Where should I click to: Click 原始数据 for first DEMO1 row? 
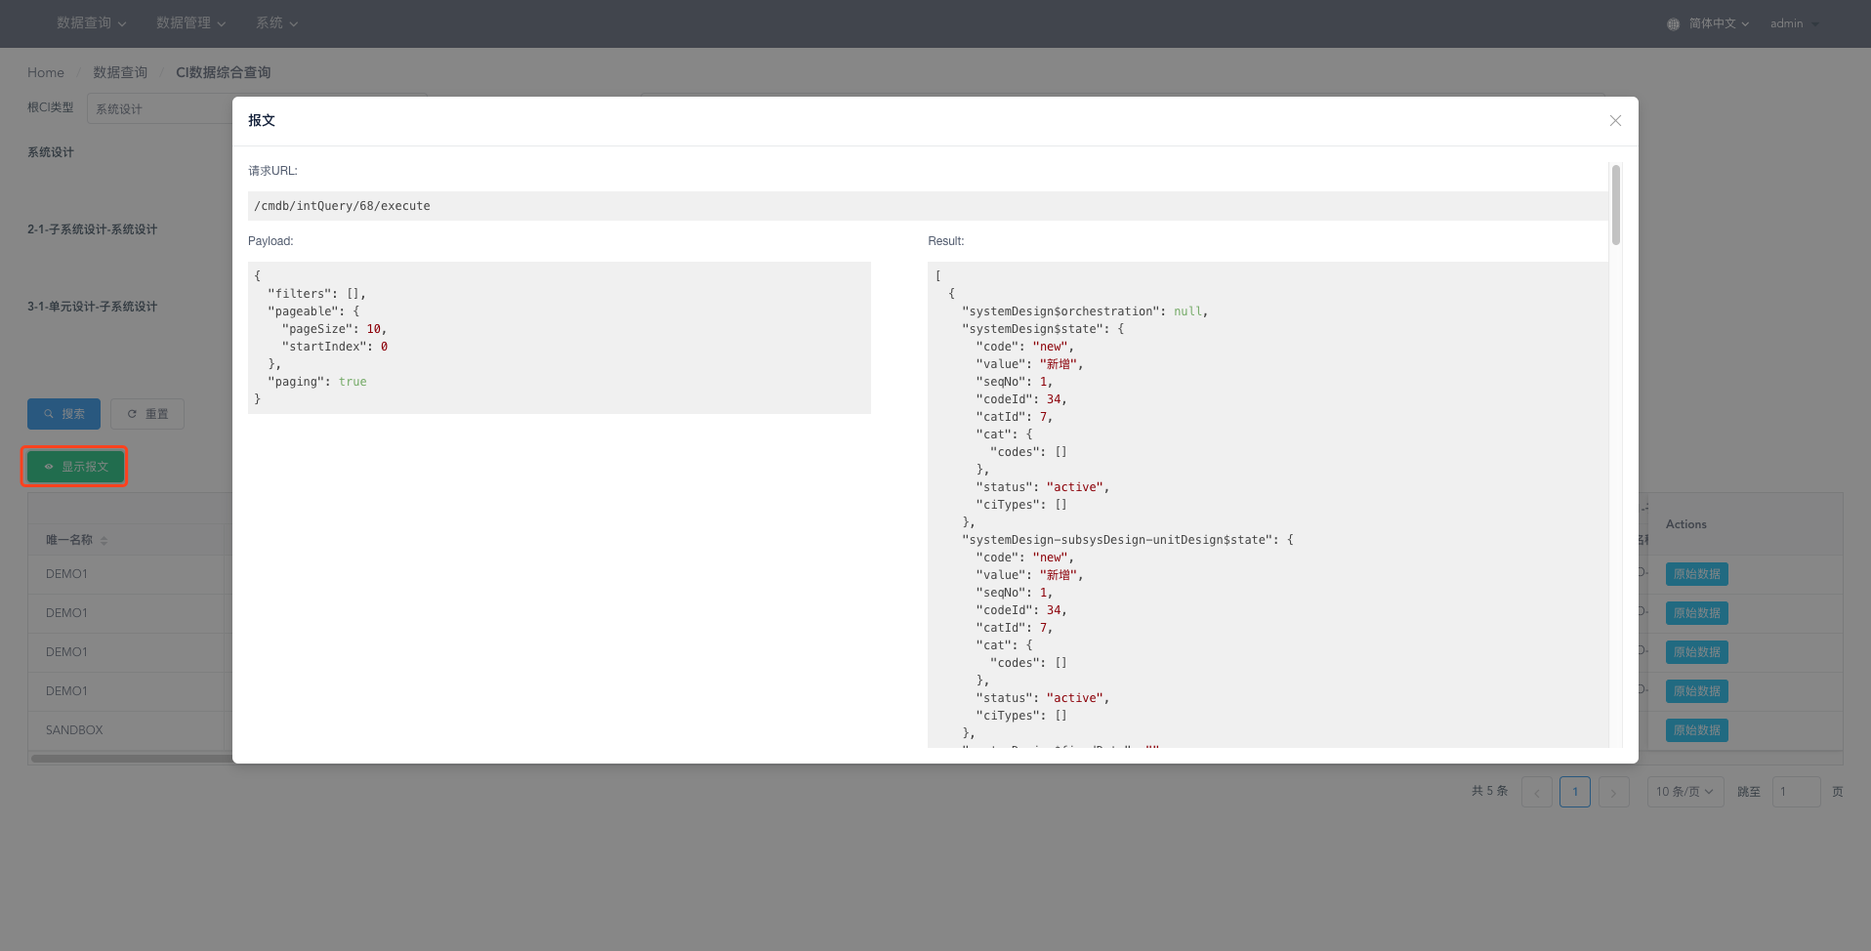click(x=1696, y=574)
